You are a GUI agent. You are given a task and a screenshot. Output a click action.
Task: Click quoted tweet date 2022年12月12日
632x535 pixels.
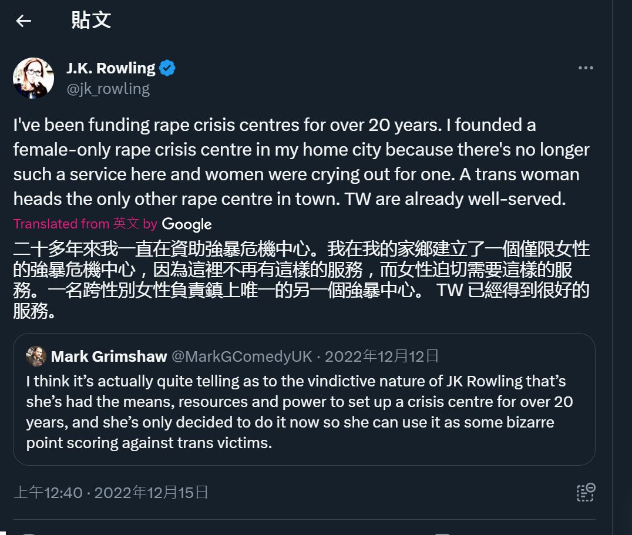[x=382, y=356]
